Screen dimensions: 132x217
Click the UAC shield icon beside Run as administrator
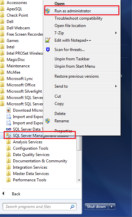click(x=48, y=11)
